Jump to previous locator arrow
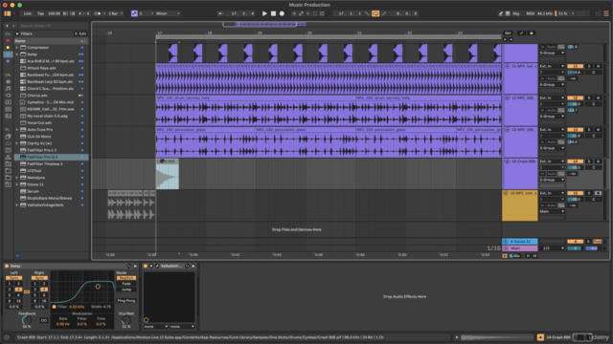 coord(505,39)
